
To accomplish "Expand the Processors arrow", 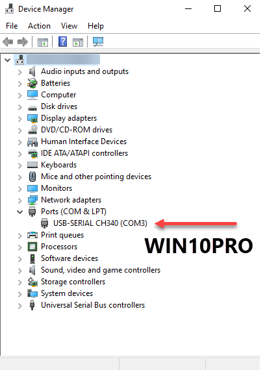I will coord(20,247).
